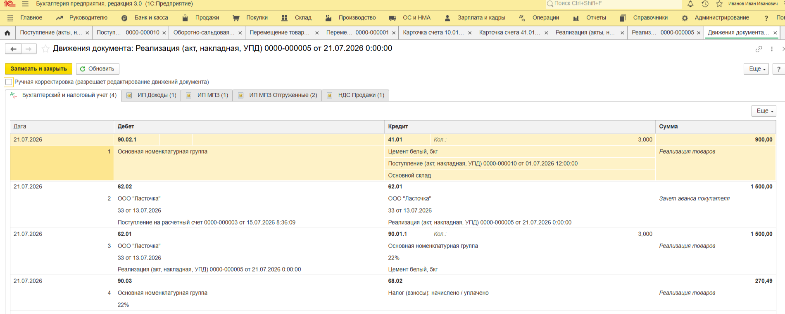
Task: Click the back navigation arrow
Action: (x=13, y=49)
